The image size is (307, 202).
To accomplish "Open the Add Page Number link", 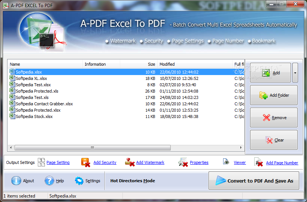I will coord(282,163).
